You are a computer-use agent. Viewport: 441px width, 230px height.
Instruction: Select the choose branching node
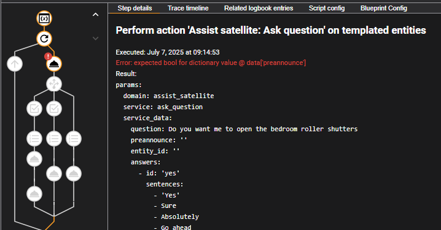point(54,83)
